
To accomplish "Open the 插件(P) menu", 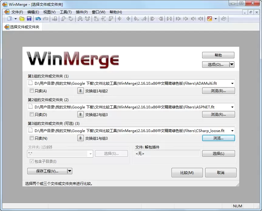I will (x=81, y=12).
